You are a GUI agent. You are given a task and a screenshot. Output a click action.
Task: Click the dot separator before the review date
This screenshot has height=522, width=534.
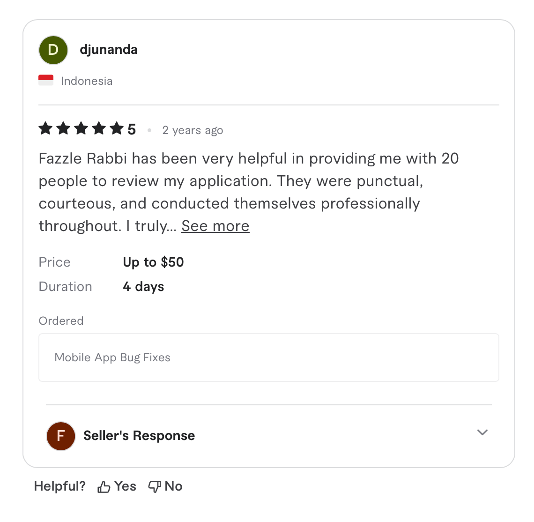[149, 130]
